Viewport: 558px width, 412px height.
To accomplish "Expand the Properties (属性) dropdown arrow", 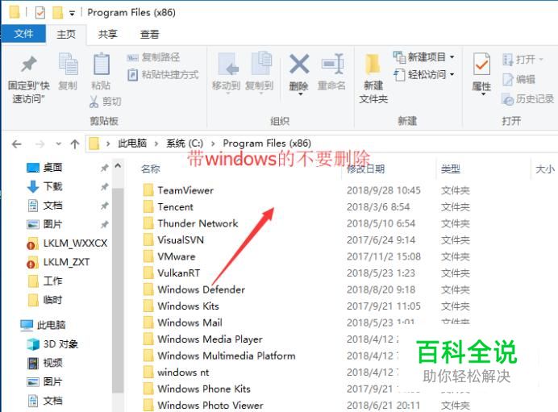I will (483, 94).
